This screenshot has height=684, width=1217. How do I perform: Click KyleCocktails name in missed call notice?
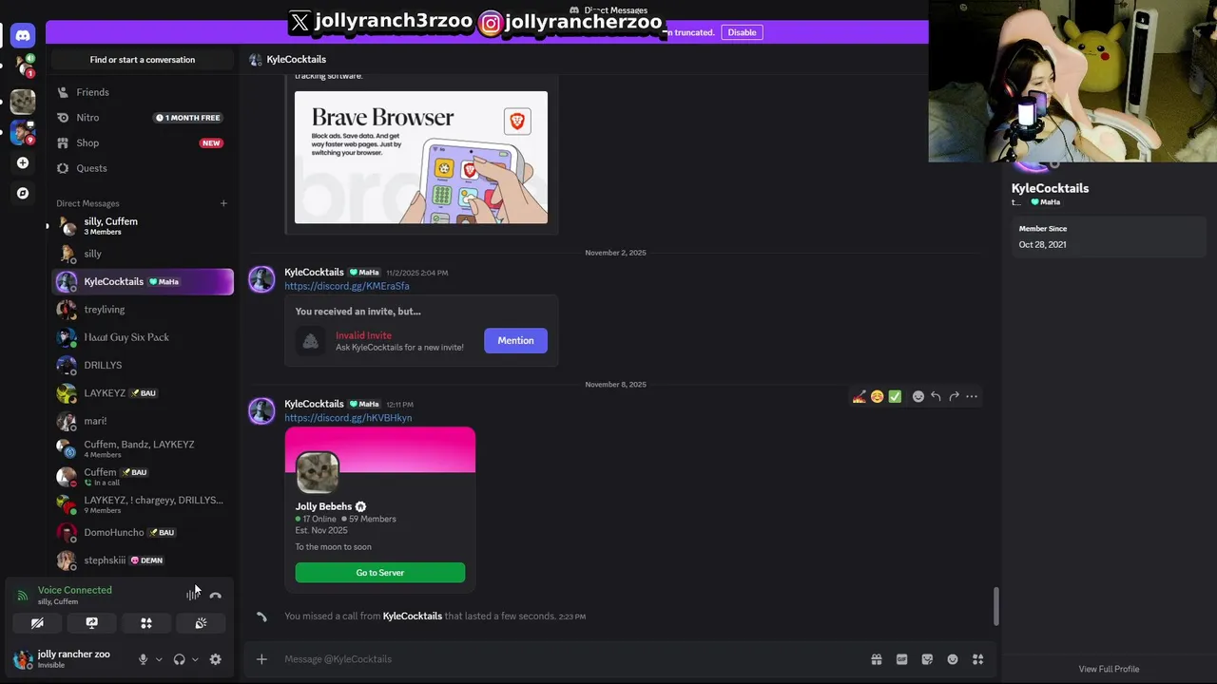tap(413, 616)
